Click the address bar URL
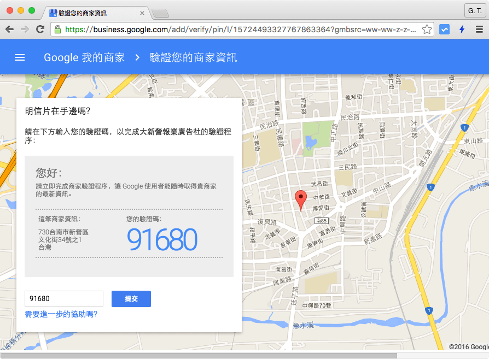Viewport: 489px width, 359px height. pyautogui.click(x=219, y=30)
